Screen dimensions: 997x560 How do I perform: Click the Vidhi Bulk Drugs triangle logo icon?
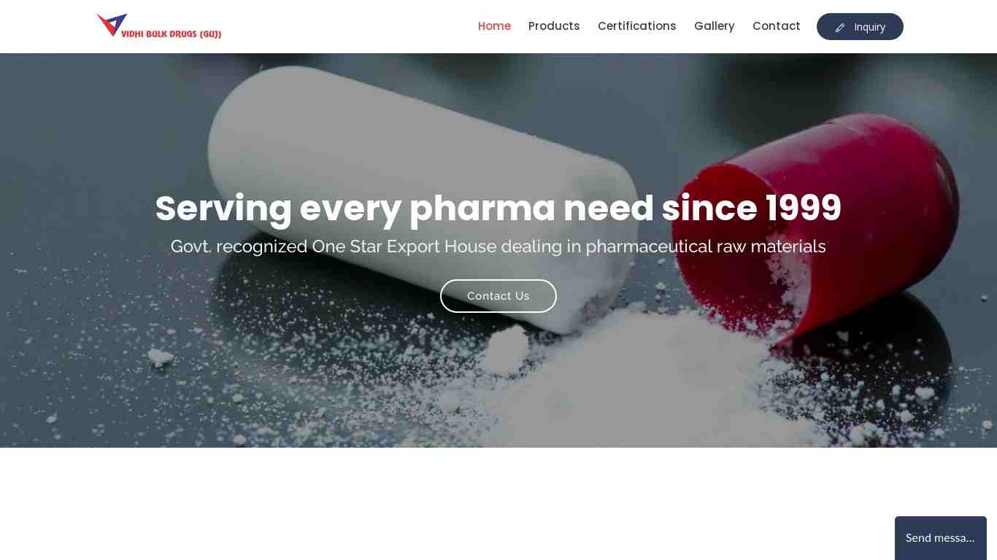[x=112, y=24]
